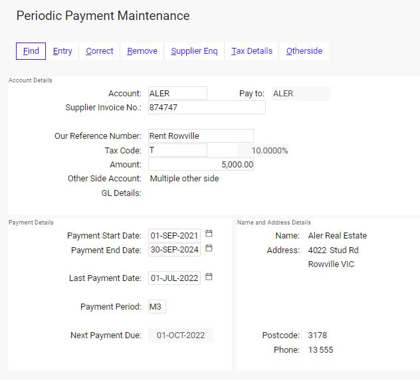Edit the Payment End Date input
This screenshot has height=380, width=420.
tap(174, 250)
